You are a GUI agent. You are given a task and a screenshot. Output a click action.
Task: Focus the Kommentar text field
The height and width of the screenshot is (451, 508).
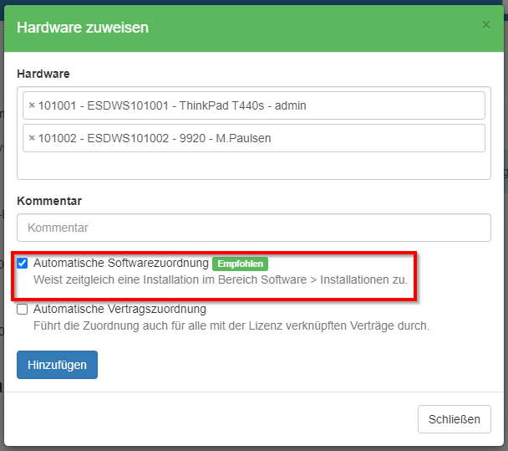pyautogui.click(x=253, y=228)
